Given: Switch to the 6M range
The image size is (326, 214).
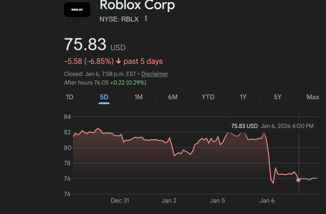Looking at the screenshot, I should (x=173, y=97).
